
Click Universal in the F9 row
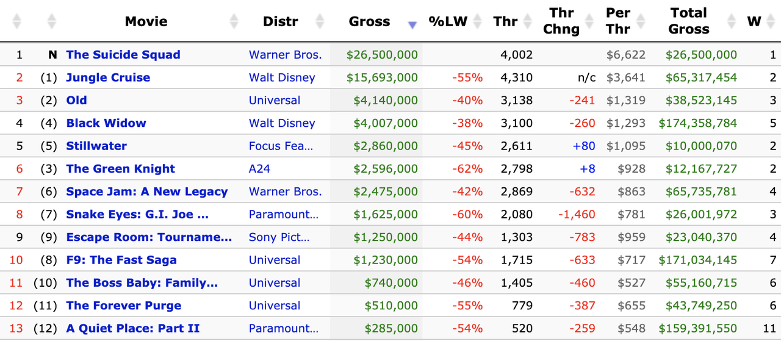275,260
